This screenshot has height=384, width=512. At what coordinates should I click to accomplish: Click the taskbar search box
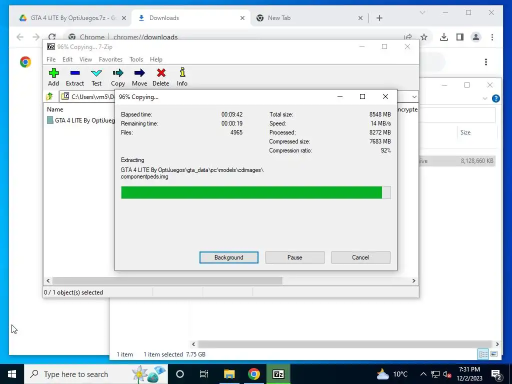[x=96, y=374]
